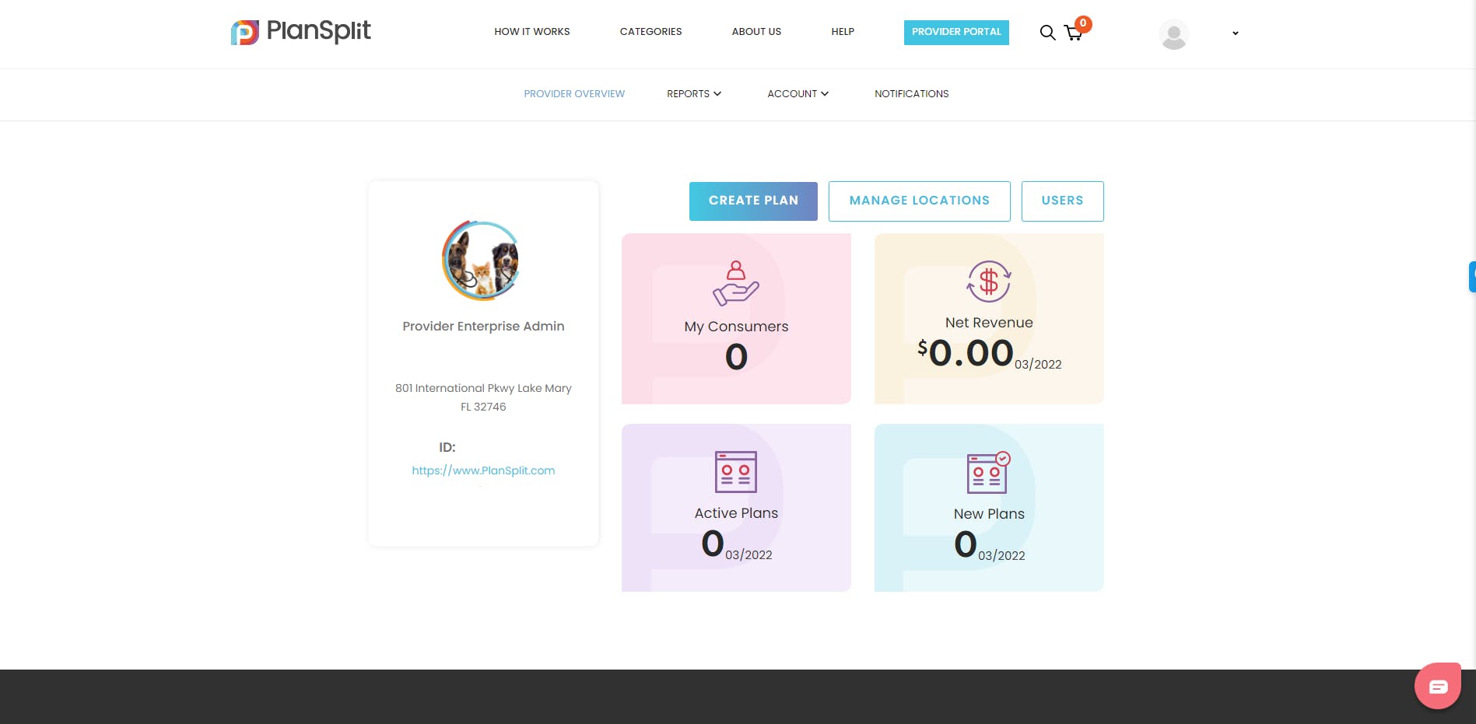Image resolution: width=1476 pixels, height=724 pixels.
Task: Click the Active Plans 03/2022 date
Action: (x=749, y=555)
